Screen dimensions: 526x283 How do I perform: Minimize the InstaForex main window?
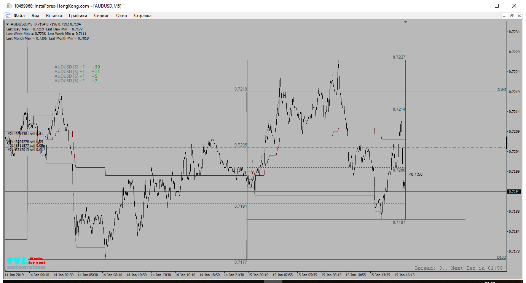[x=479, y=6]
